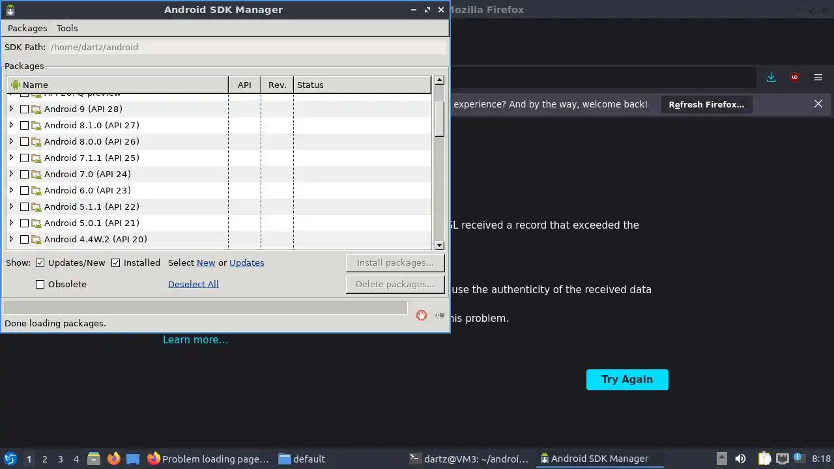Launch file manager from taskbar drawer icon

pos(94,459)
